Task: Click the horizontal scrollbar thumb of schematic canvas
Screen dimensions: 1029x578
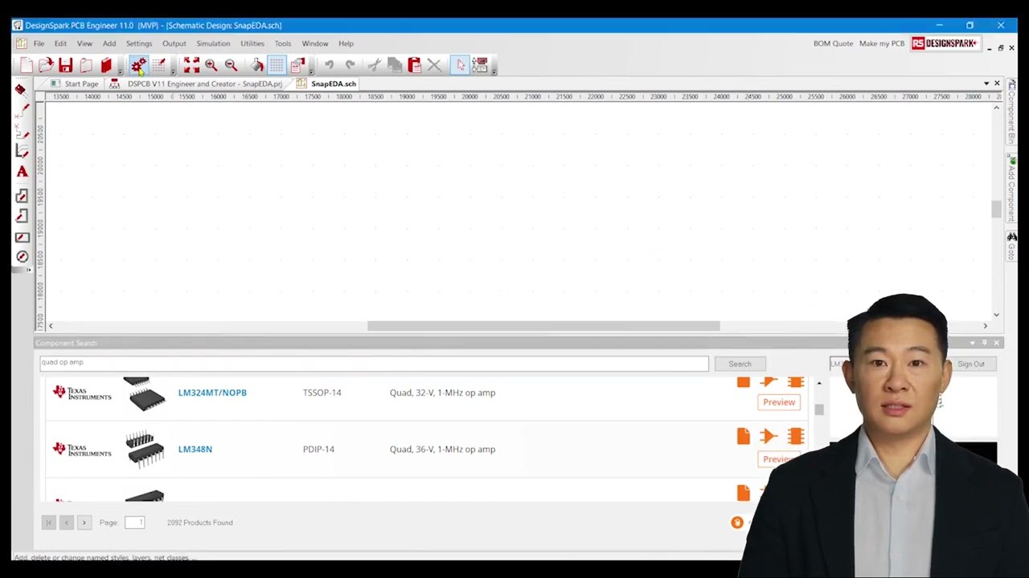Action: (x=543, y=326)
